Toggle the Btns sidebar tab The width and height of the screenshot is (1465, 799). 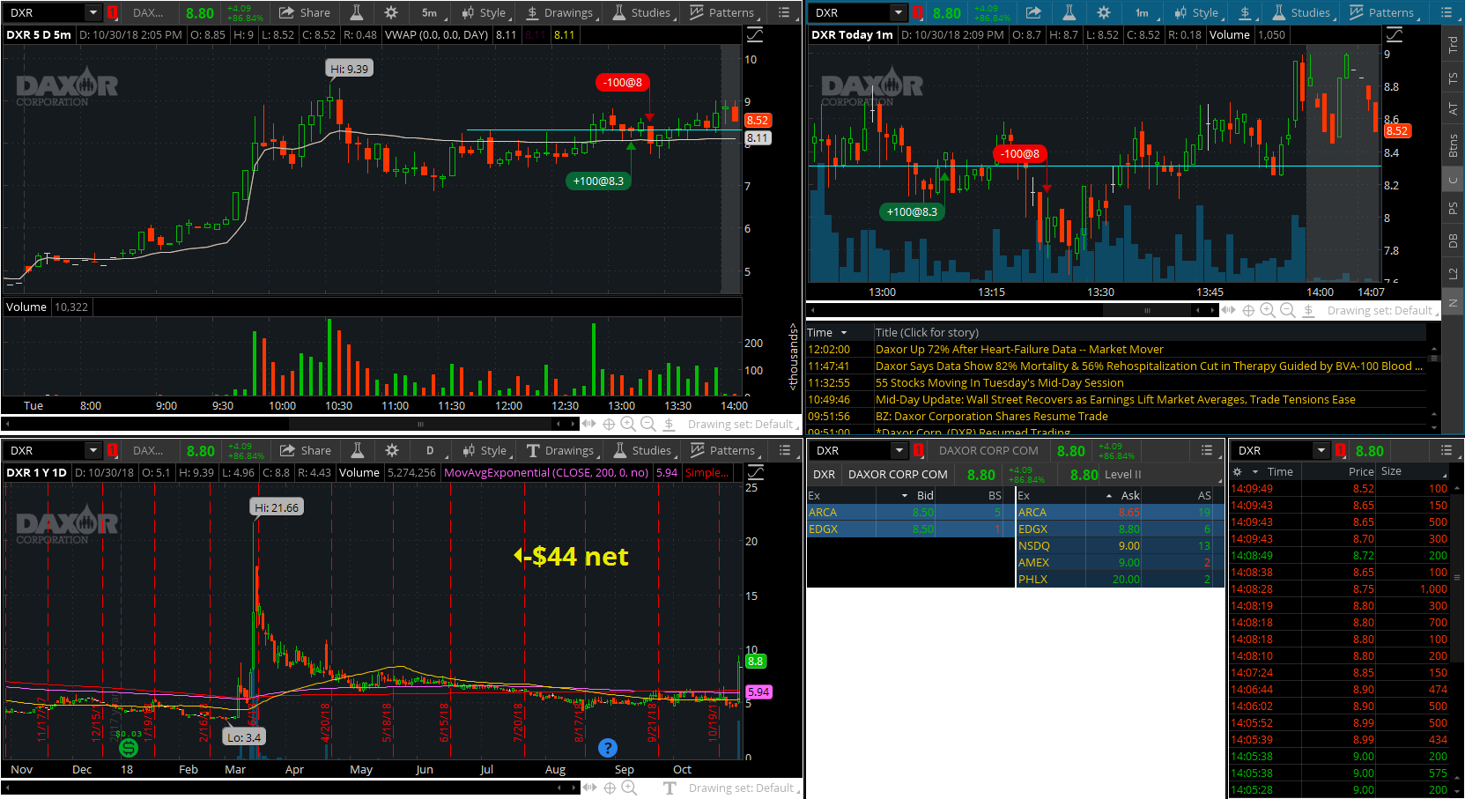1453,145
